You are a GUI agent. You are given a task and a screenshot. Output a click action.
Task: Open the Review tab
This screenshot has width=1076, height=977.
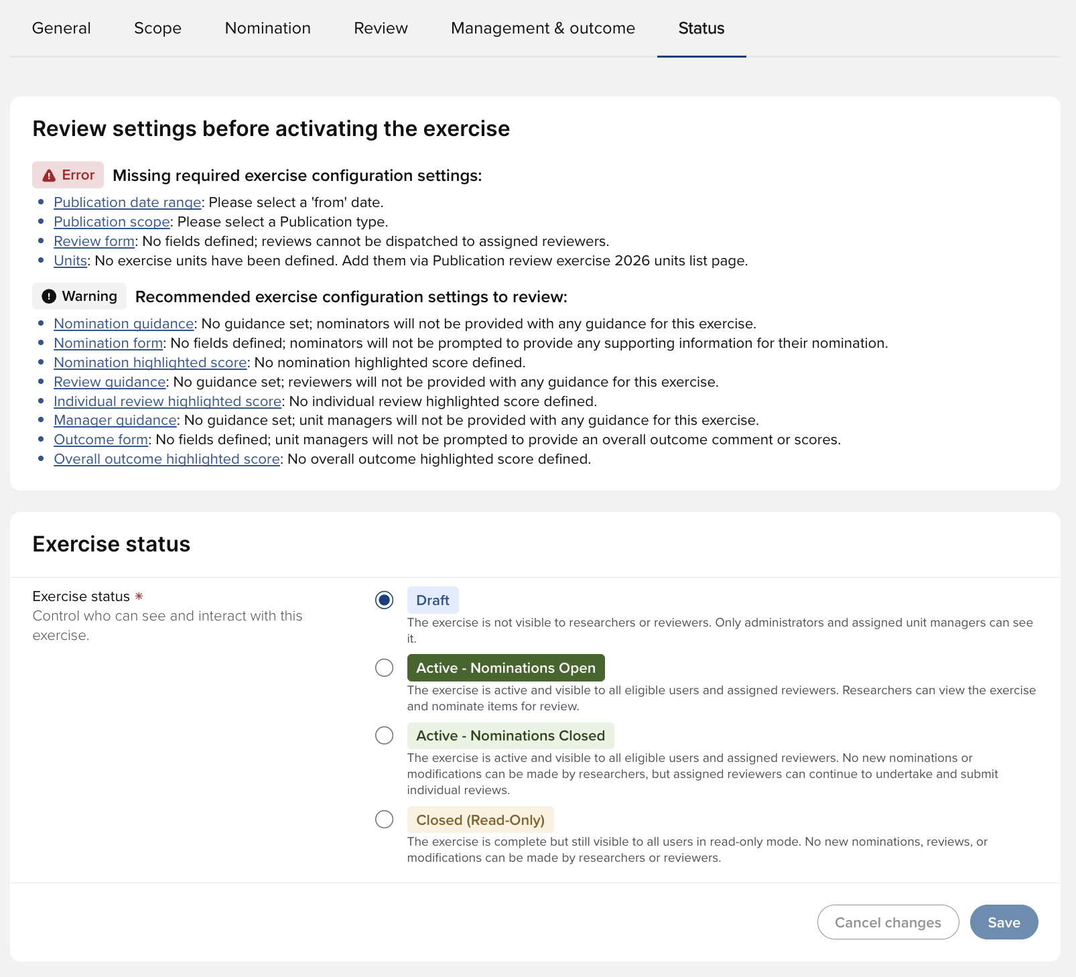click(x=381, y=28)
